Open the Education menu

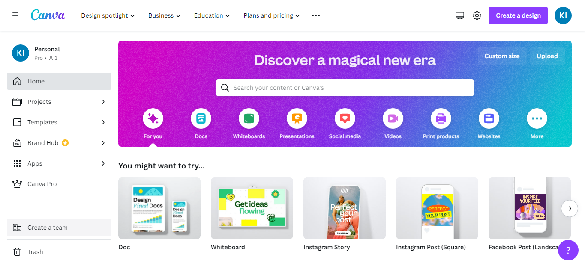(212, 15)
